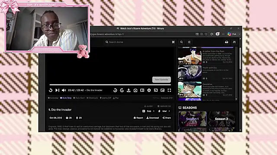Share this episode

(x=167, y=118)
